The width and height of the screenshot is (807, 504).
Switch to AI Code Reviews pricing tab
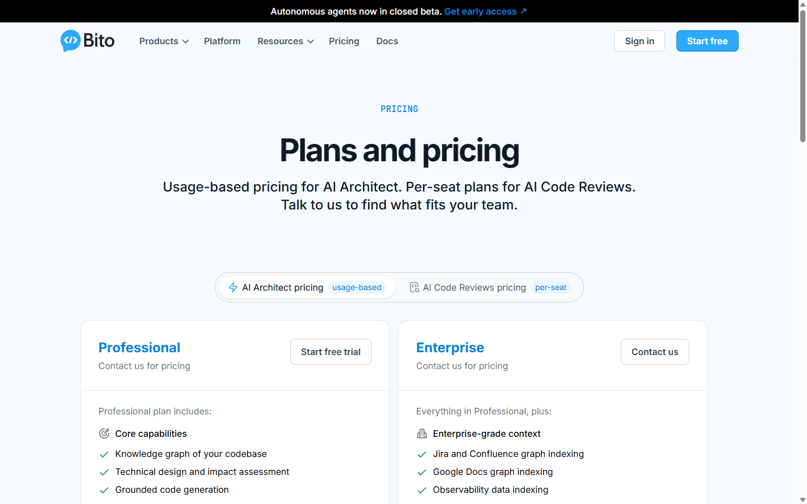pos(490,287)
